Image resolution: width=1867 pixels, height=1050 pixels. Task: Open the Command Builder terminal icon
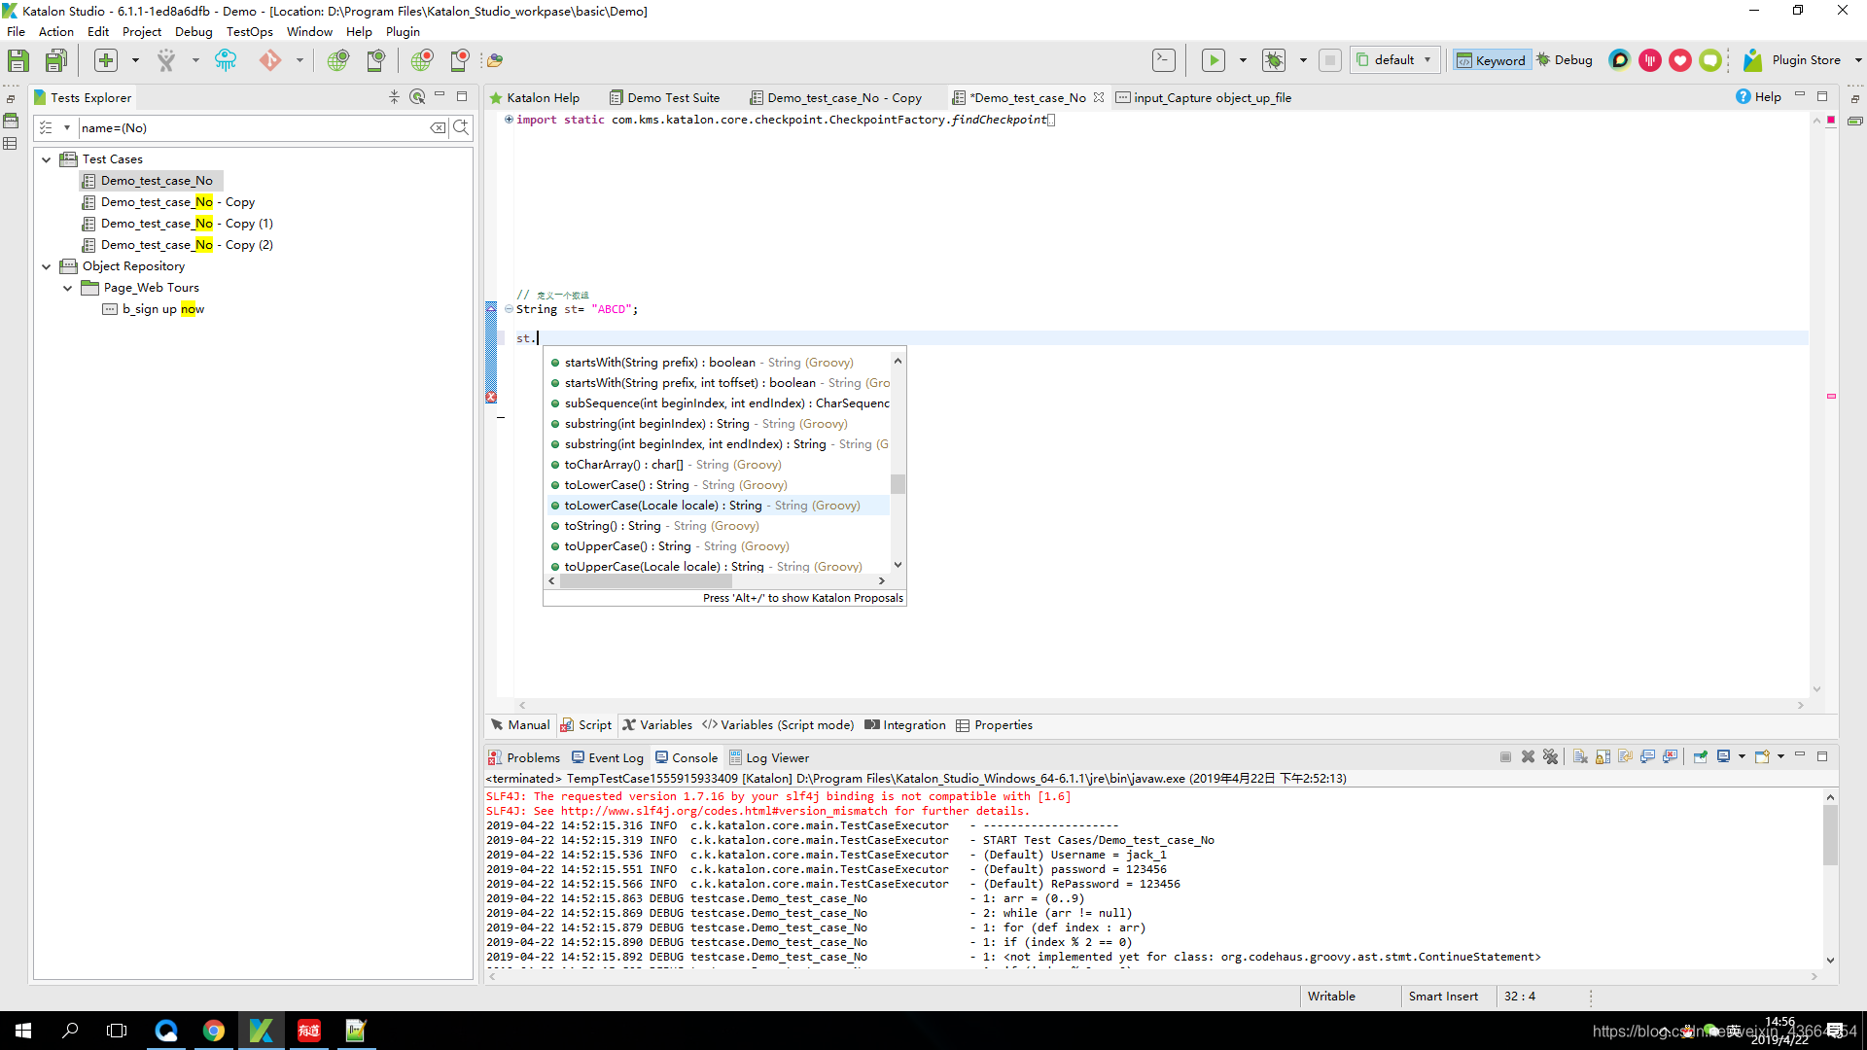click(1164, 60)
